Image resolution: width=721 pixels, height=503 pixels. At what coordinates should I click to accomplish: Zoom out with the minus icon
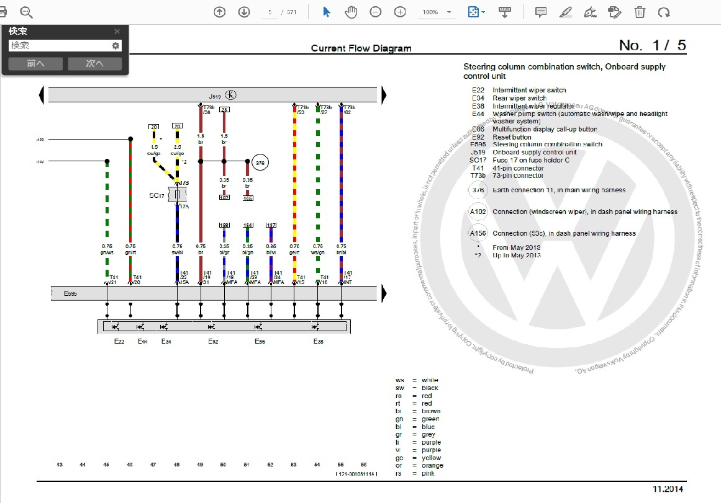coord(376,12)
